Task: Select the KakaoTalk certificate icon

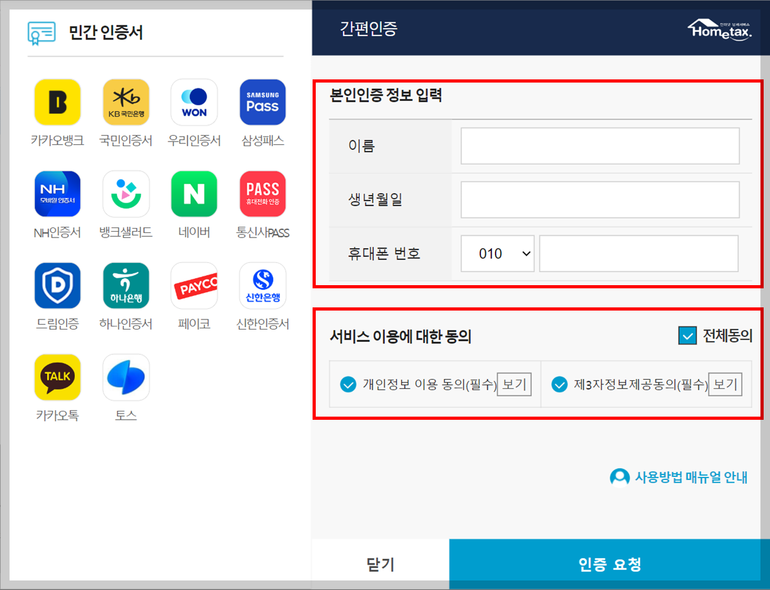Action: point(58,377)
